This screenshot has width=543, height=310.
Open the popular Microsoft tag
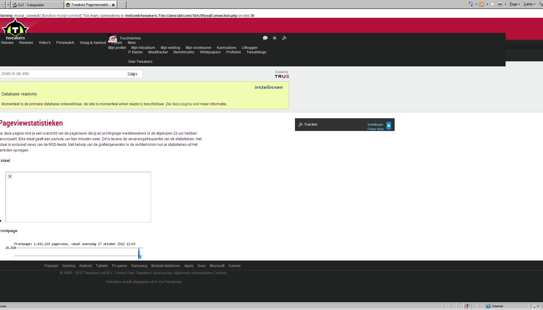[x=217, y=266]
